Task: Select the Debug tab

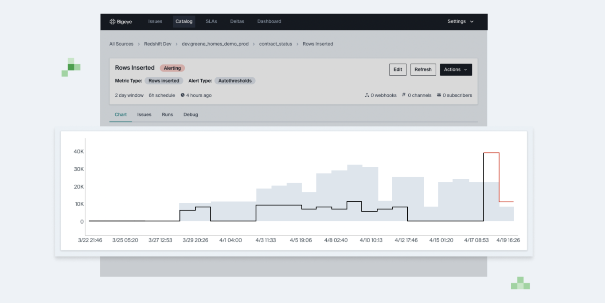Action: pos(191,114)
